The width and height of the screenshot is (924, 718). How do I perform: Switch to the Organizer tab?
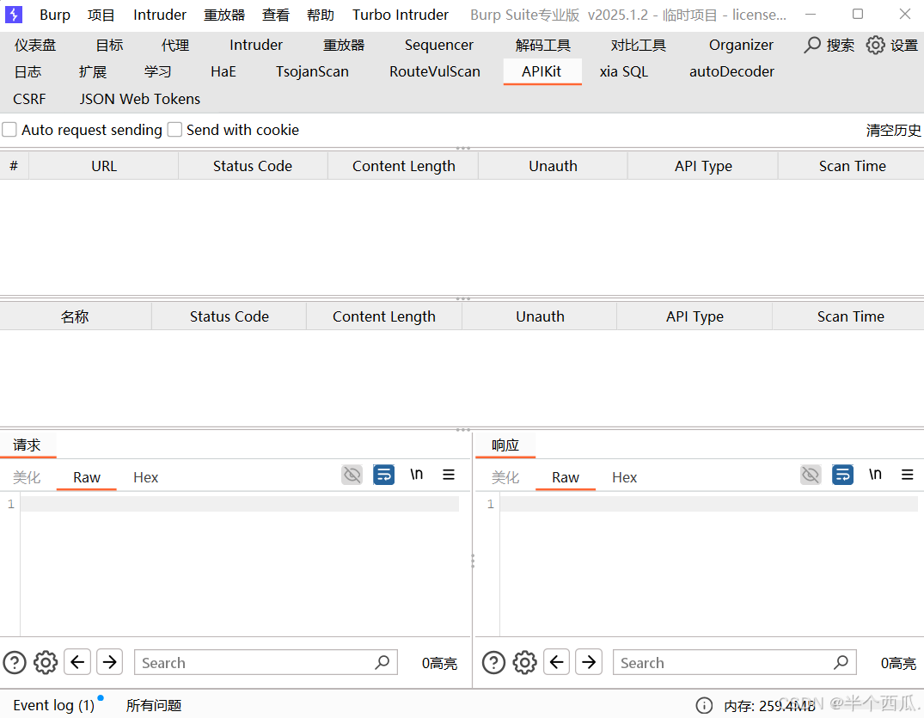[741, 45]
